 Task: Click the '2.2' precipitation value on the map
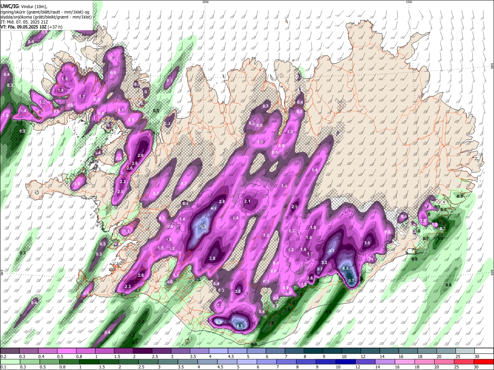point(123,182)
